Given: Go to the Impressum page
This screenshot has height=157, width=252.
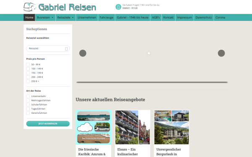Looking at the screenshot, I should 184,18.
